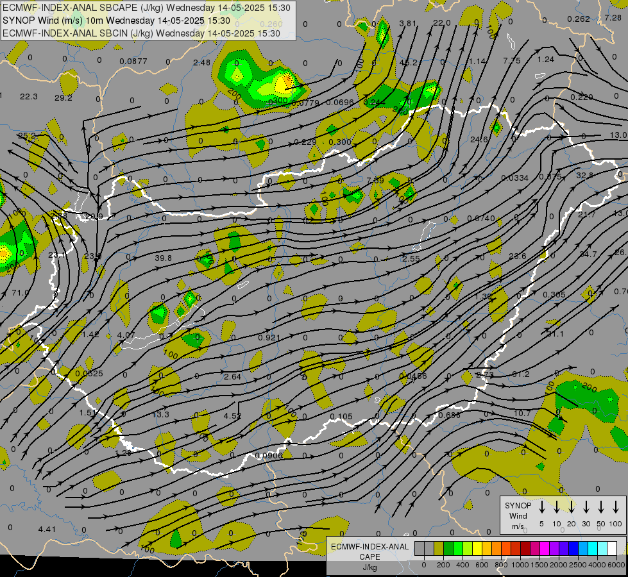Click the 2.55 value on the map
This screenshot has width=628, height=577.
[x=411, y=258]
